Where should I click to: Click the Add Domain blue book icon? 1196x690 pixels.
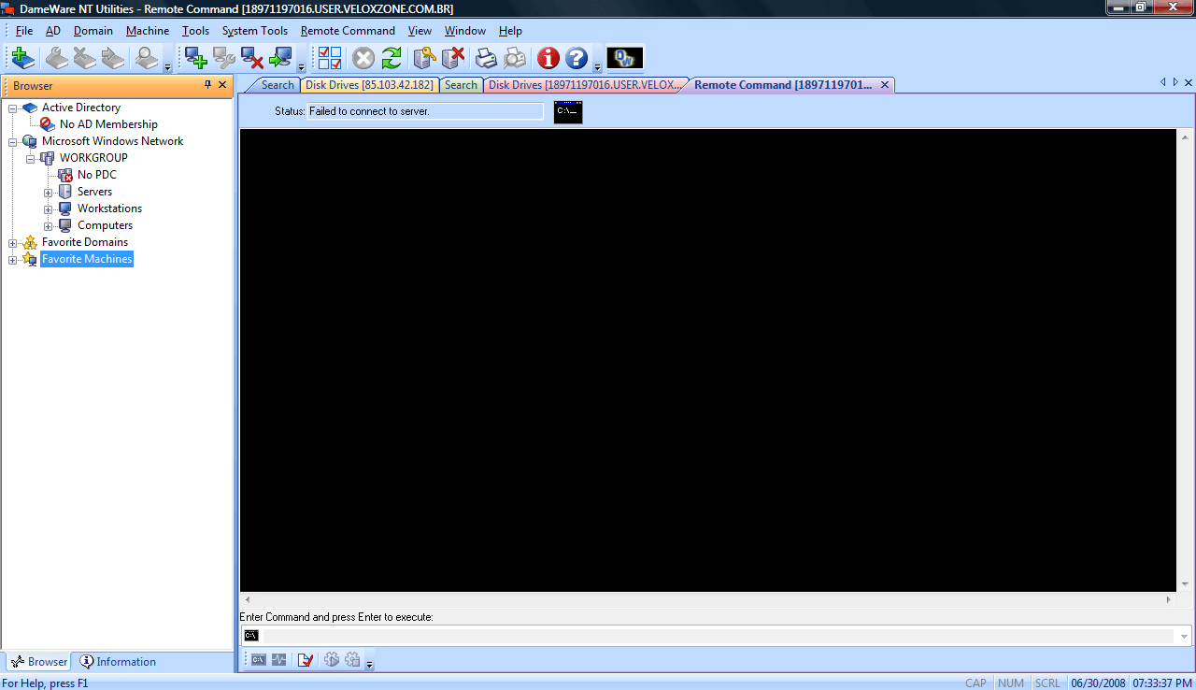tap(23, 59)
